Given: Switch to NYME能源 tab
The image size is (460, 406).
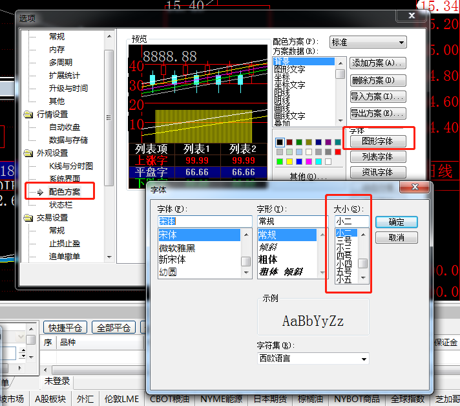Looking at the screenshot, I should pos(222,400).
